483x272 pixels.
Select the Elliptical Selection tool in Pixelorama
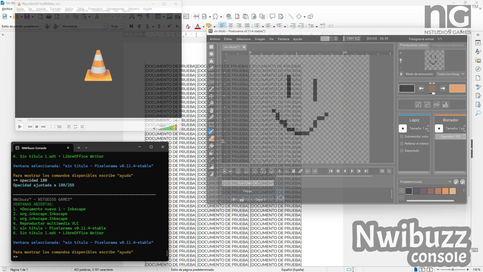coord(211,54)
